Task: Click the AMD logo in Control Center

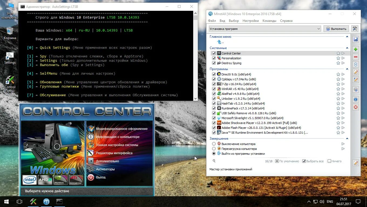Action: pyautogui.click(x=45, y=180)
